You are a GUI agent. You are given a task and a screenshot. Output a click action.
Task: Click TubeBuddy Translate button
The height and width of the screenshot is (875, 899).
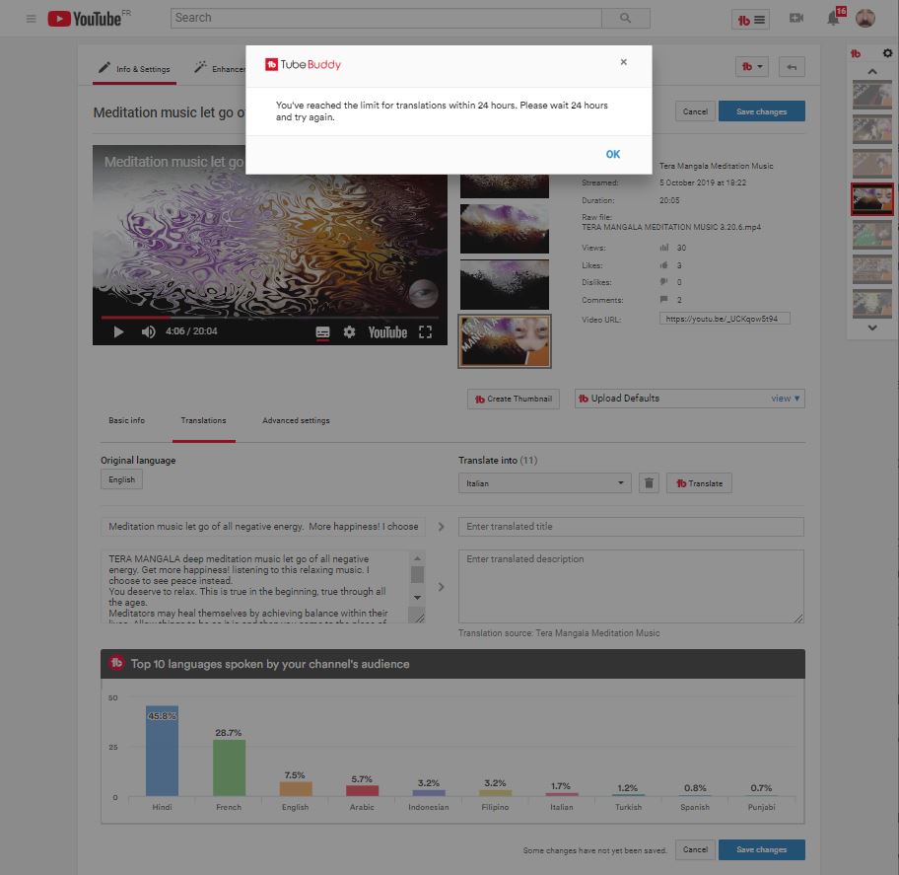[699, 483]
